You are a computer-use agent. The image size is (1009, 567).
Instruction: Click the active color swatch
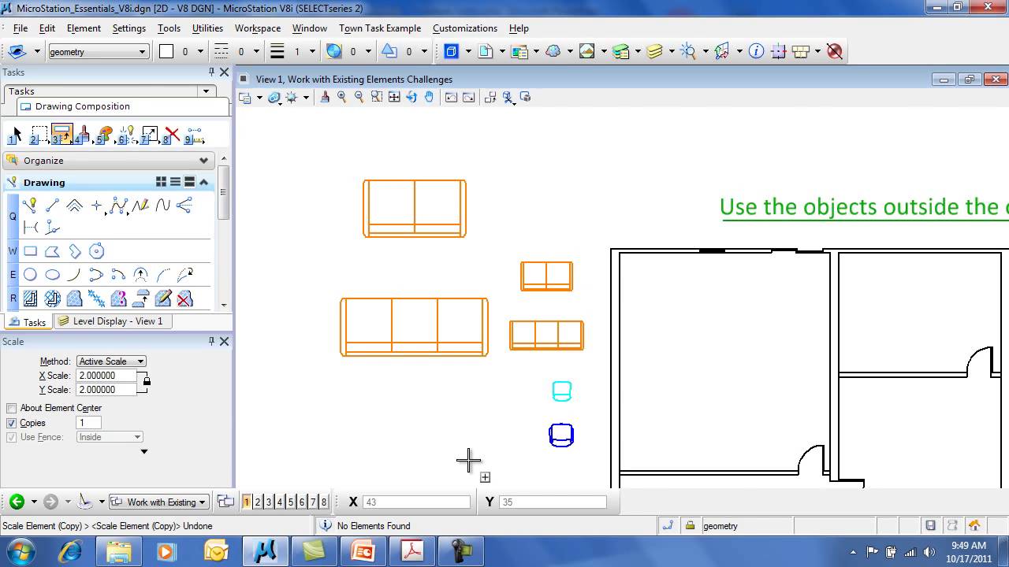pyautogui.click(x=166, y=51)
